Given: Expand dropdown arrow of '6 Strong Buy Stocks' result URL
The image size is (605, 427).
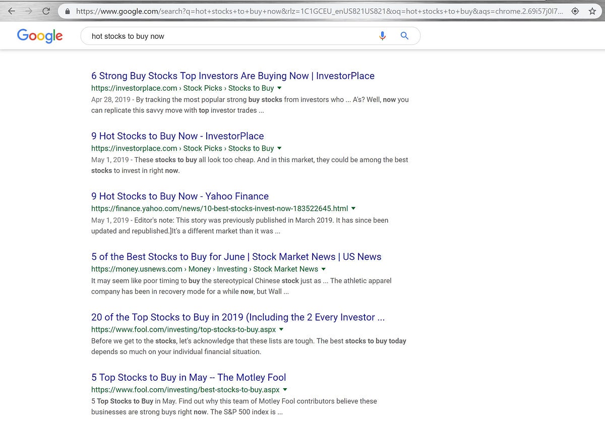Looking at the screenshot, I should coord(280,88).
